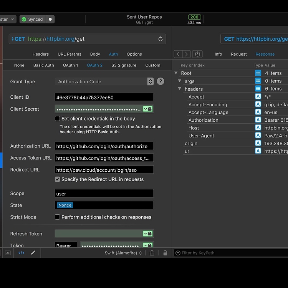Viewport: 288px width, 288px height.
Task: Open the branch dropdown at top left
Action: pyautogui.click(x=7, y=19)
